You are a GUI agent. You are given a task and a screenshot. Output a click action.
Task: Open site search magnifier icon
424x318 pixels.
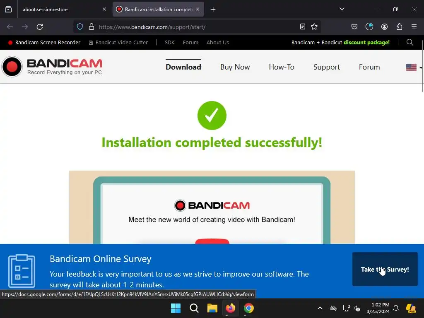410,42
